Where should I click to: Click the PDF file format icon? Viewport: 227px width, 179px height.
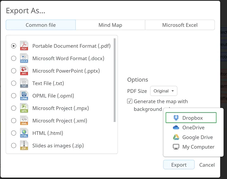pos(24,46)
